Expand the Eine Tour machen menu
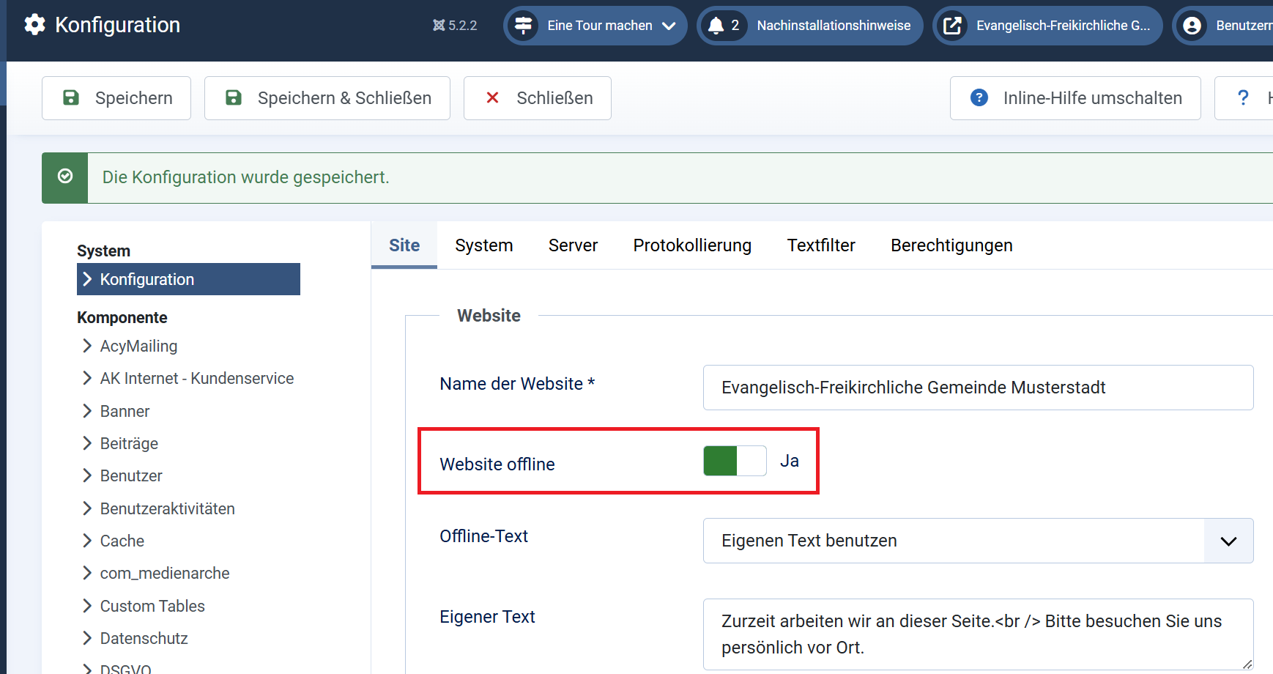 click(x=669, y=26)
